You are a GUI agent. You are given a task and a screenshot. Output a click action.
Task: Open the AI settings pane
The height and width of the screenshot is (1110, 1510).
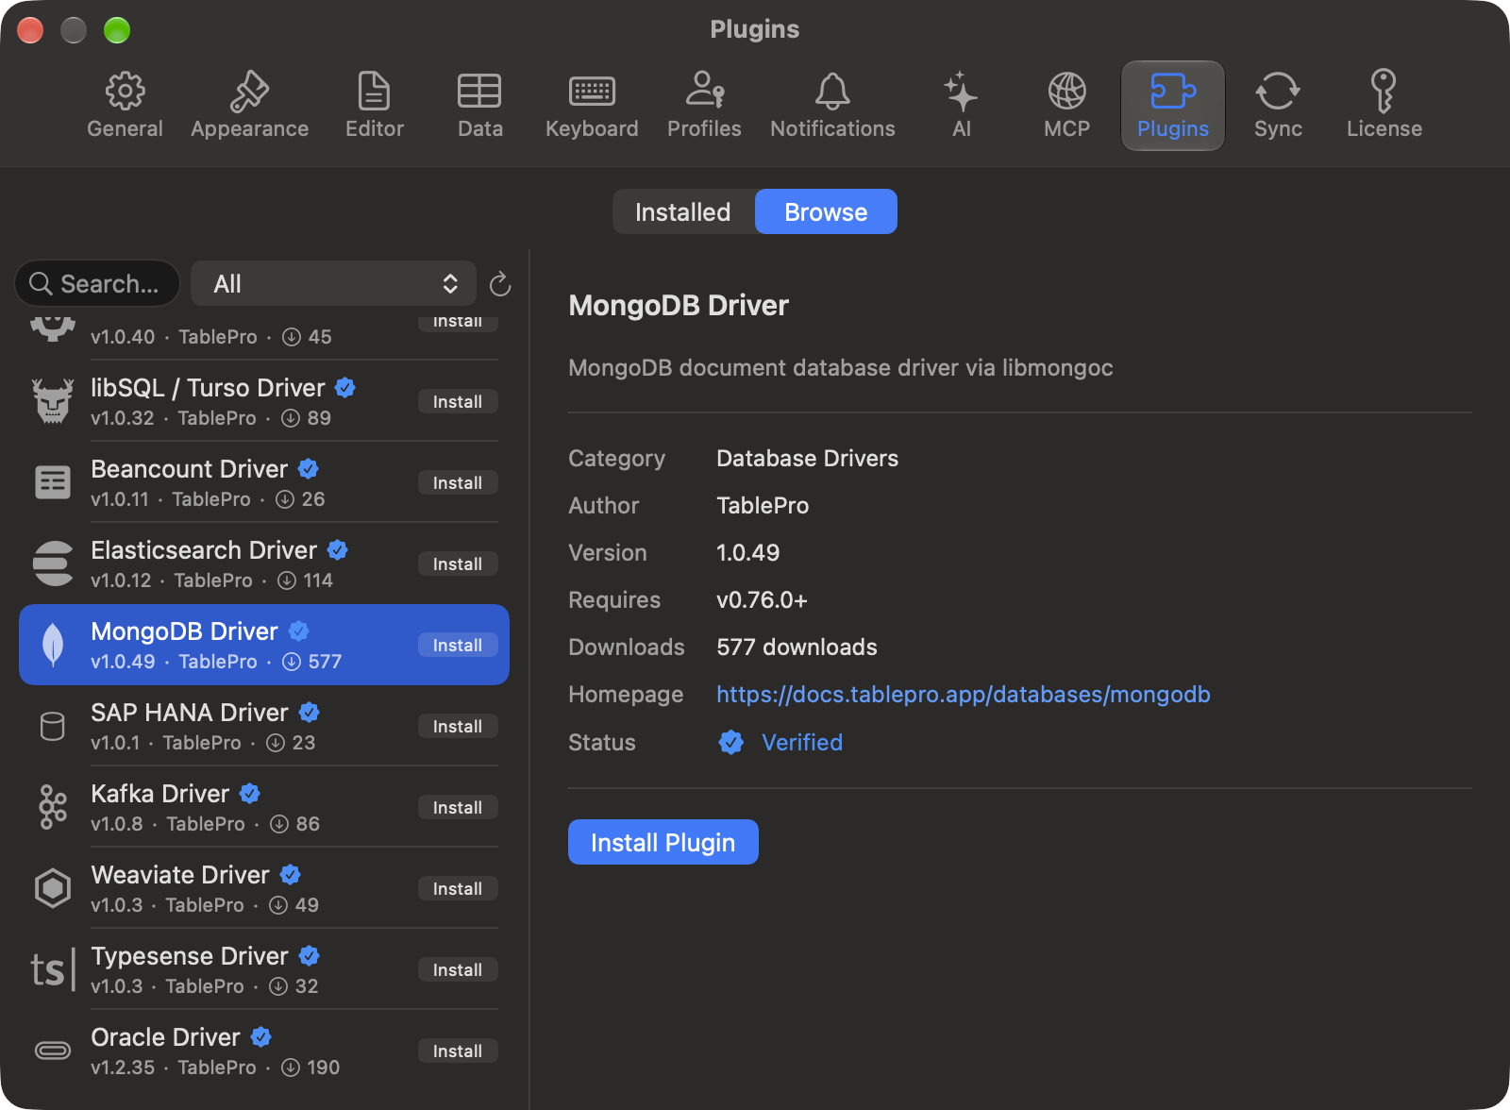(x=961, y=106)
